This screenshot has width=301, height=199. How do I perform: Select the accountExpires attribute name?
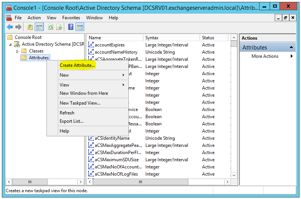point(110,45)
